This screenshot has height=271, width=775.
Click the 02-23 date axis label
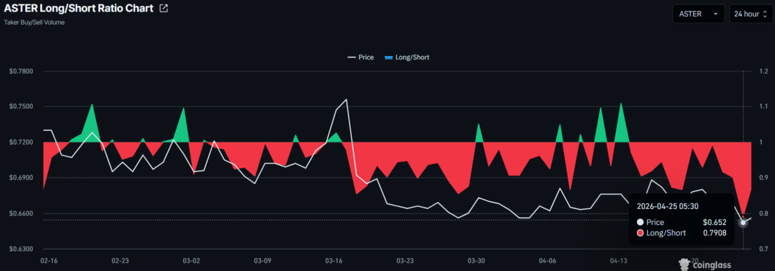[120, 261]
